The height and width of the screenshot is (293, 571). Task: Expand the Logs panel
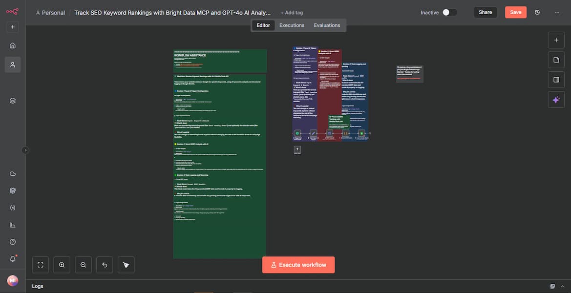552,286
